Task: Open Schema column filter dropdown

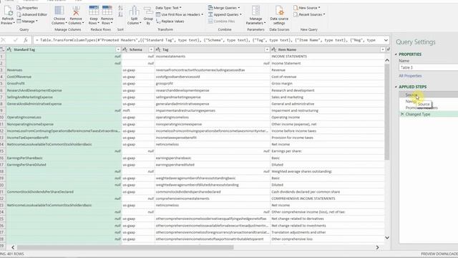Action: click(x=151, y=49)
